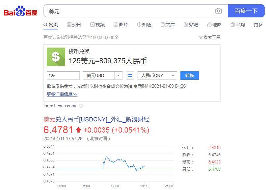Click the 货币兑换 heading

pyautogui.click(x=79, y=51)
